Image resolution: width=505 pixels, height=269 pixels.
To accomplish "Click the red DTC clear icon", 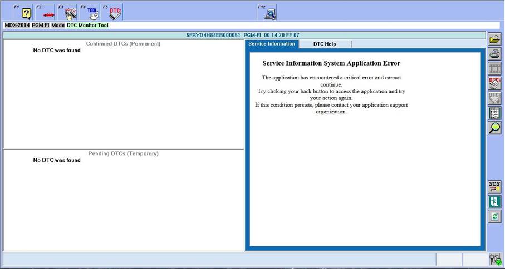I will pyautogui.click(x=494, y=83).
